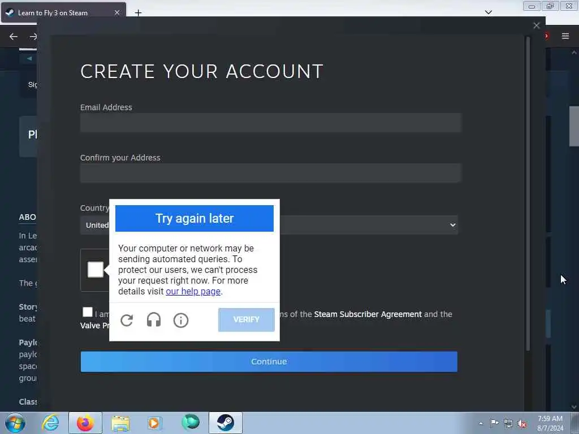Open the browser hamburger menu

pos(565,36)
